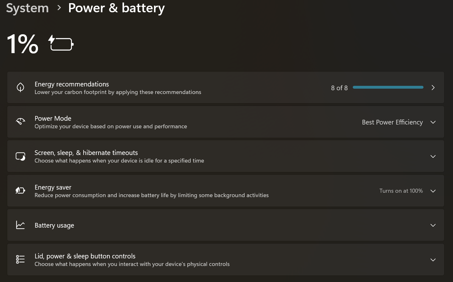This screenshot has height=282, width=453.
Task: Click 'Choose what happens when you interact' description
Action: coord(132,264)
